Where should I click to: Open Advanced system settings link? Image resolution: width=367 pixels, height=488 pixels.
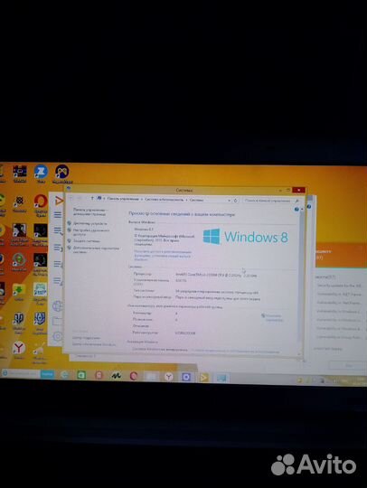96,249
